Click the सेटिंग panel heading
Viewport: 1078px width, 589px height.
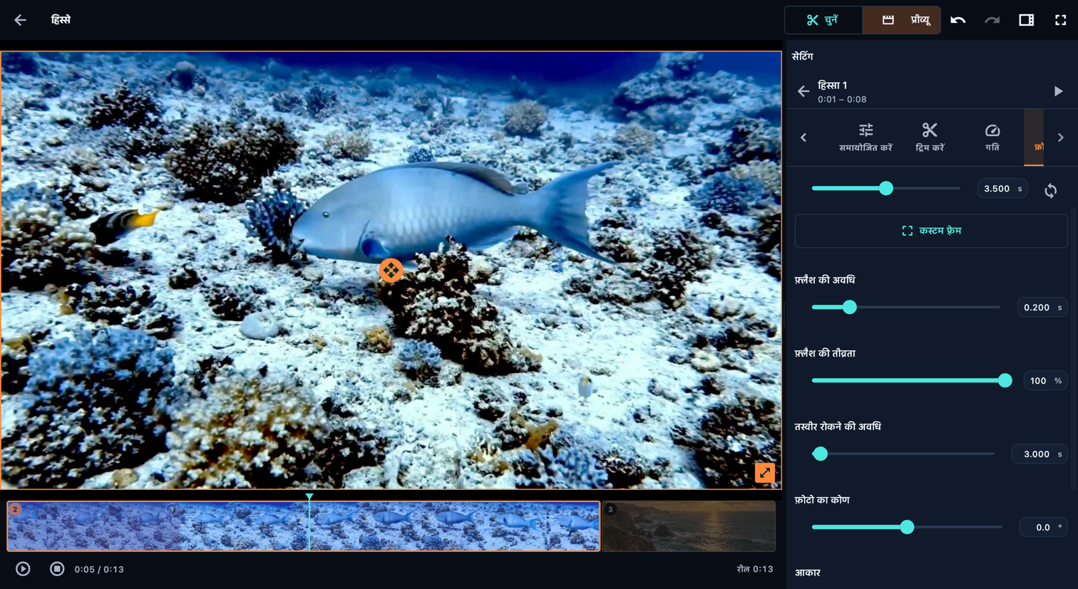803,56
